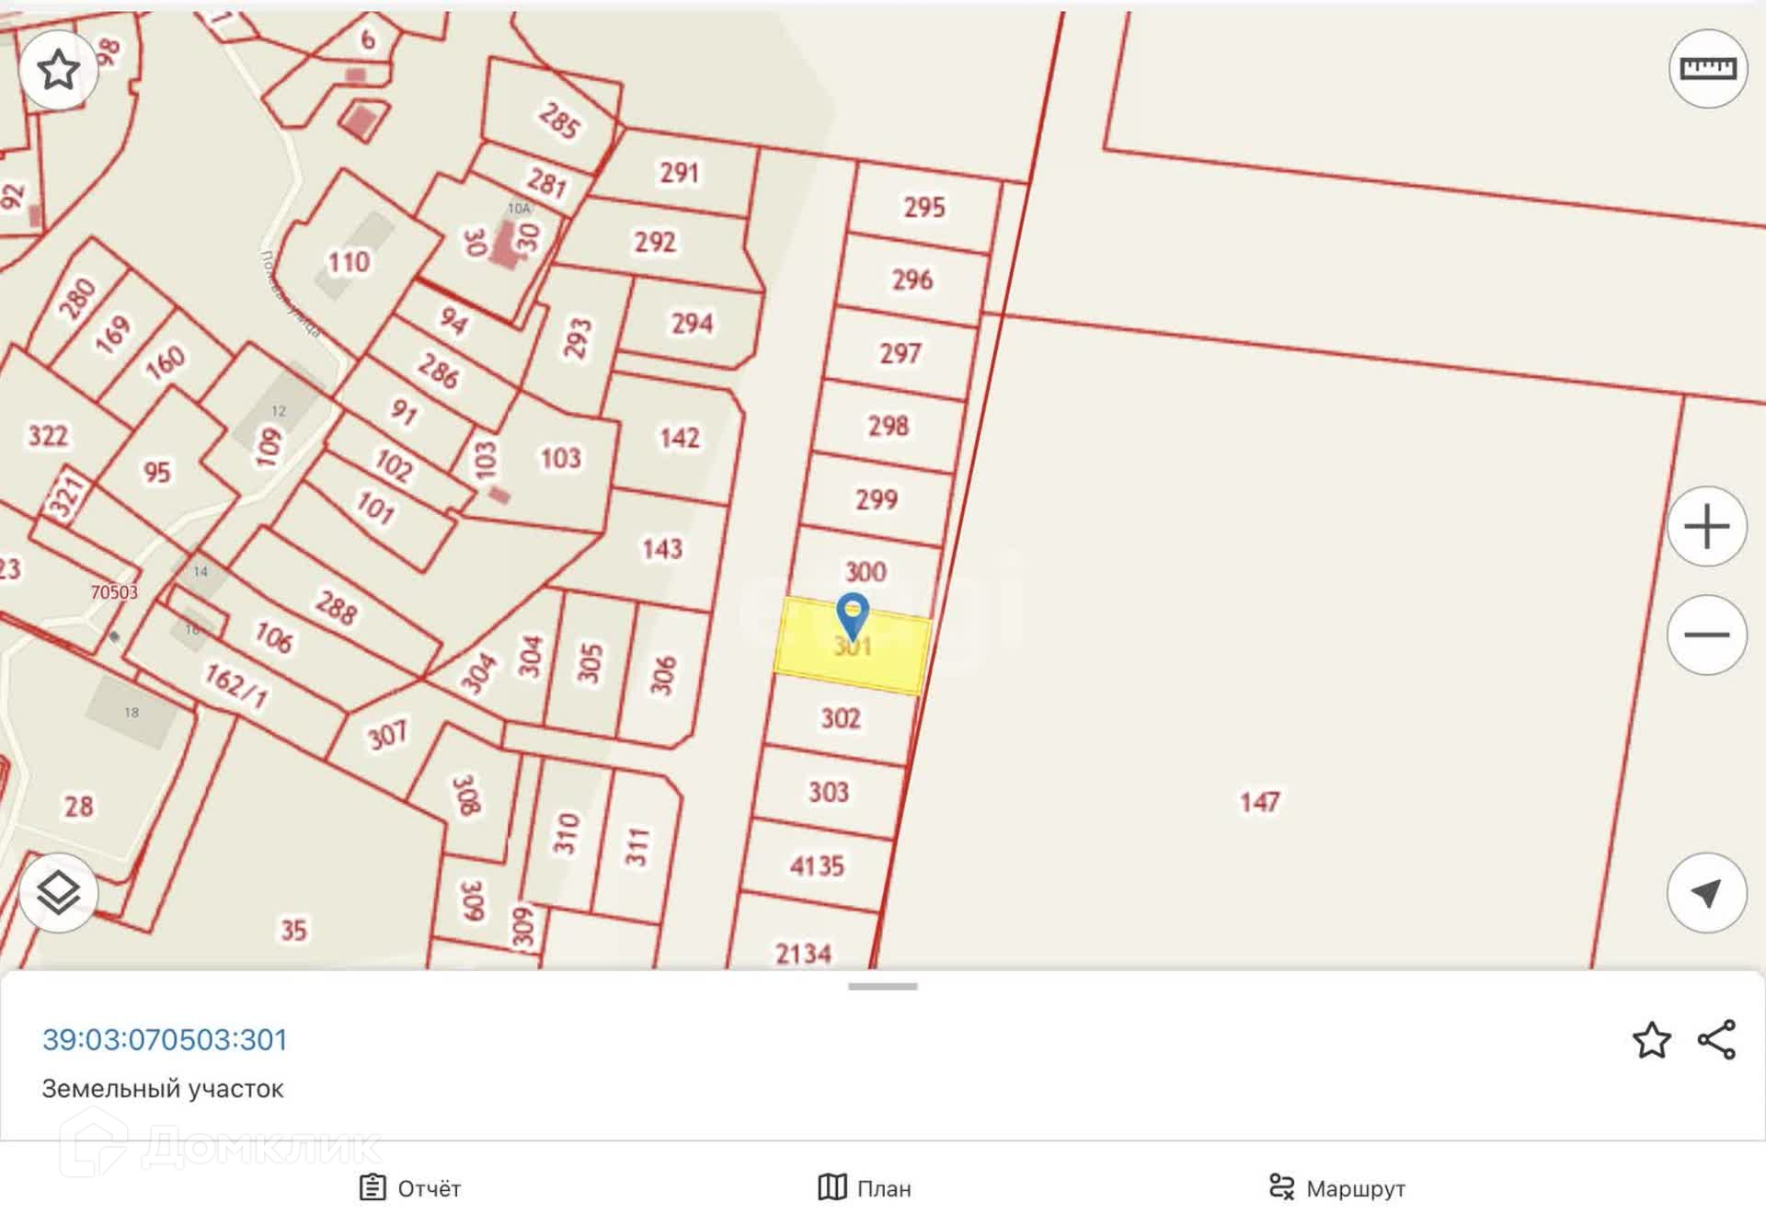
Task: Click parcel 110 on the map
Action: [x=350, y=262]
